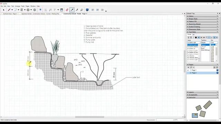This screenshot has width=221, height=124.
Task: Open the Arrange menu
Action: (x=18, y=6)
